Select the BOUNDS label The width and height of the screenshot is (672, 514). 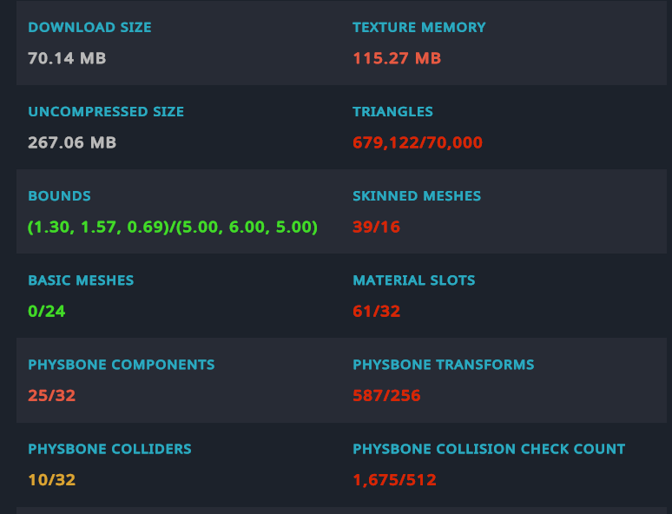point(59,196)
